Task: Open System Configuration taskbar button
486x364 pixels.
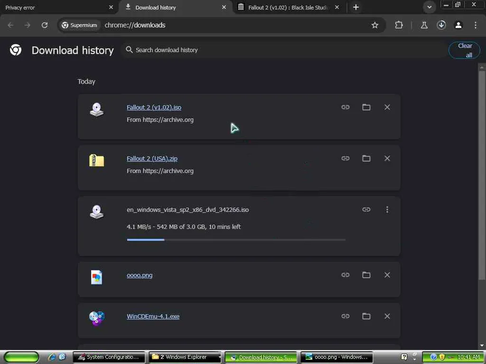Action: pyautogui.click(x=109, y=357)
